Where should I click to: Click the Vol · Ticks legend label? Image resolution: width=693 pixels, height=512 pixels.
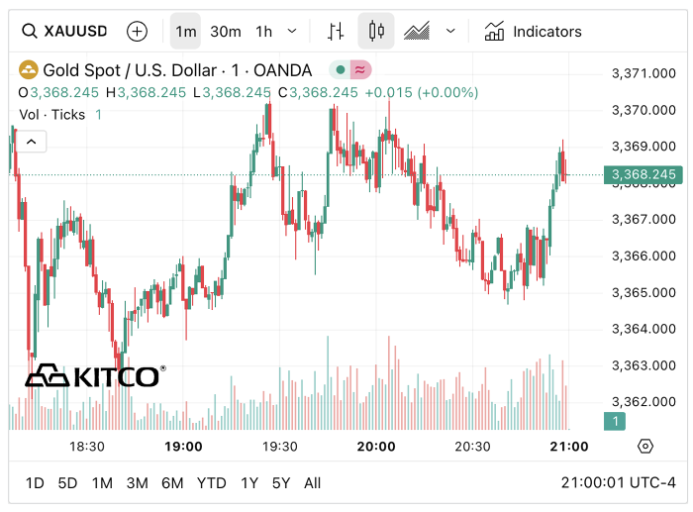tap(52, 115)
